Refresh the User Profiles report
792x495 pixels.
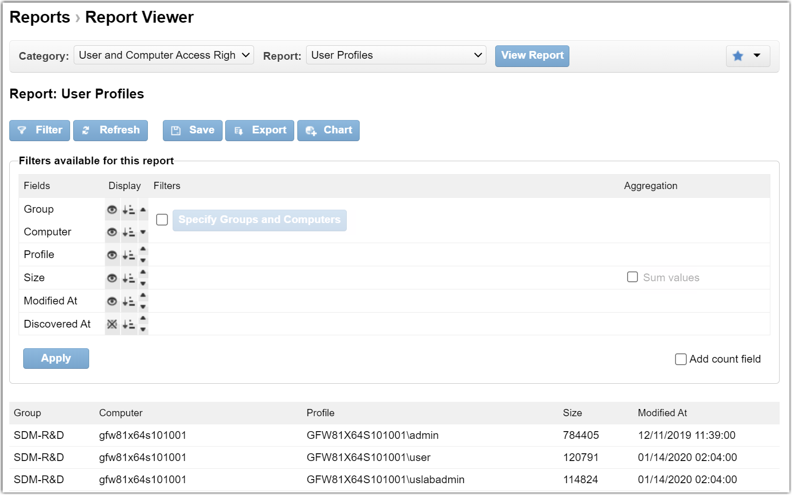click(x=110, y=130)
